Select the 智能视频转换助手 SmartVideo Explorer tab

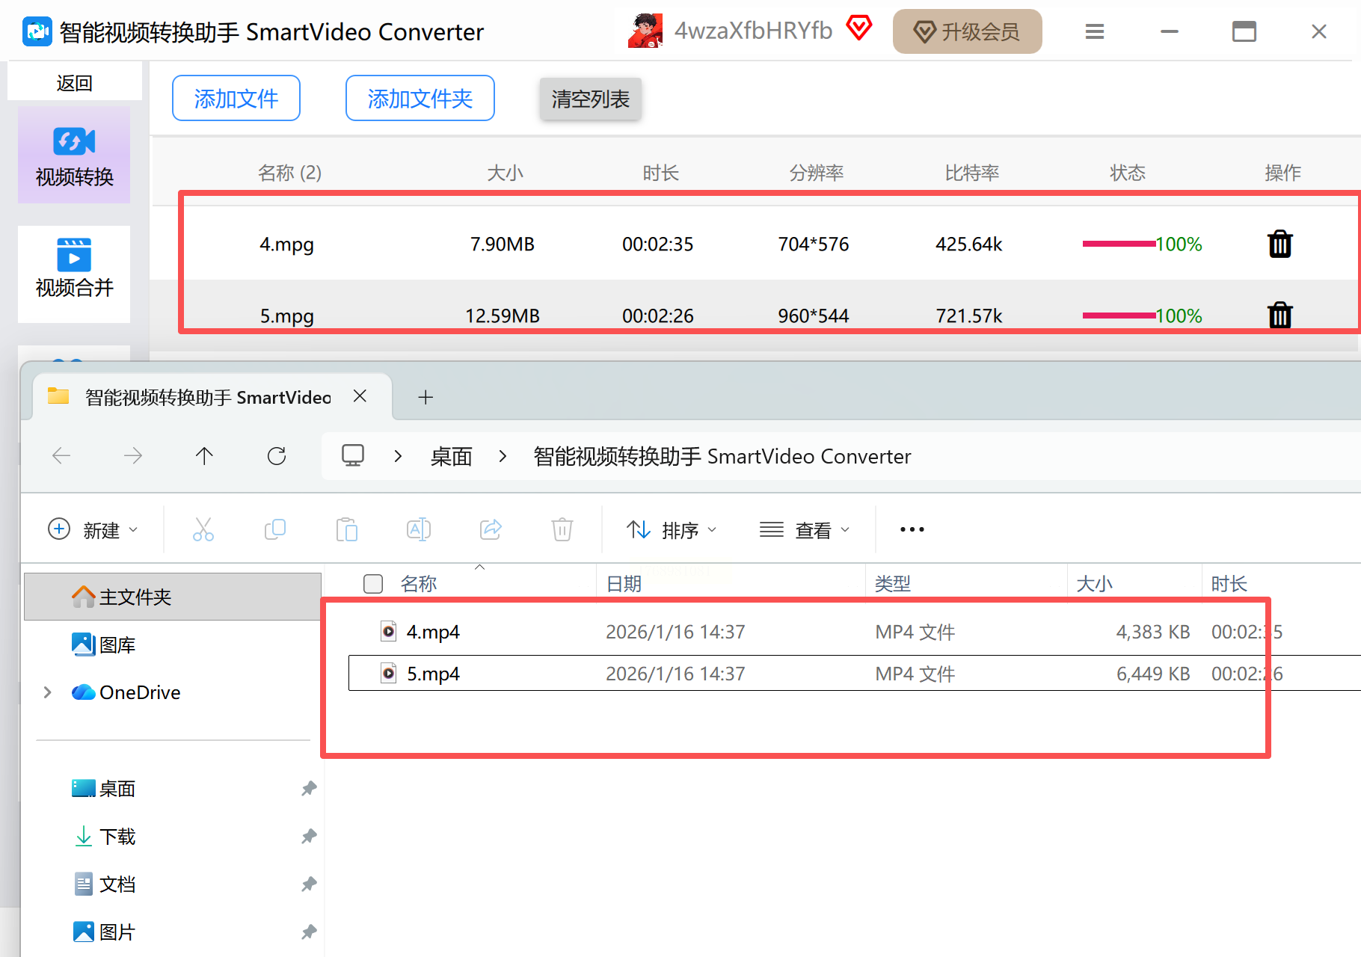212,397
